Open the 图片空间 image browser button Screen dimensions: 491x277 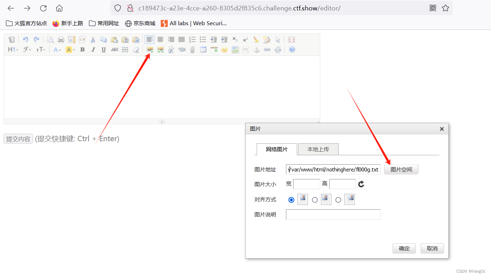[x=401, y=169]
